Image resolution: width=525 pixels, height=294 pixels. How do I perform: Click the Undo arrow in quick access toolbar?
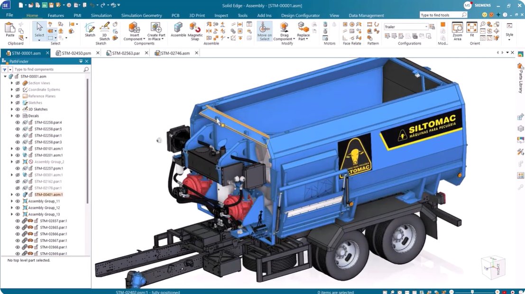pos(93,5)
